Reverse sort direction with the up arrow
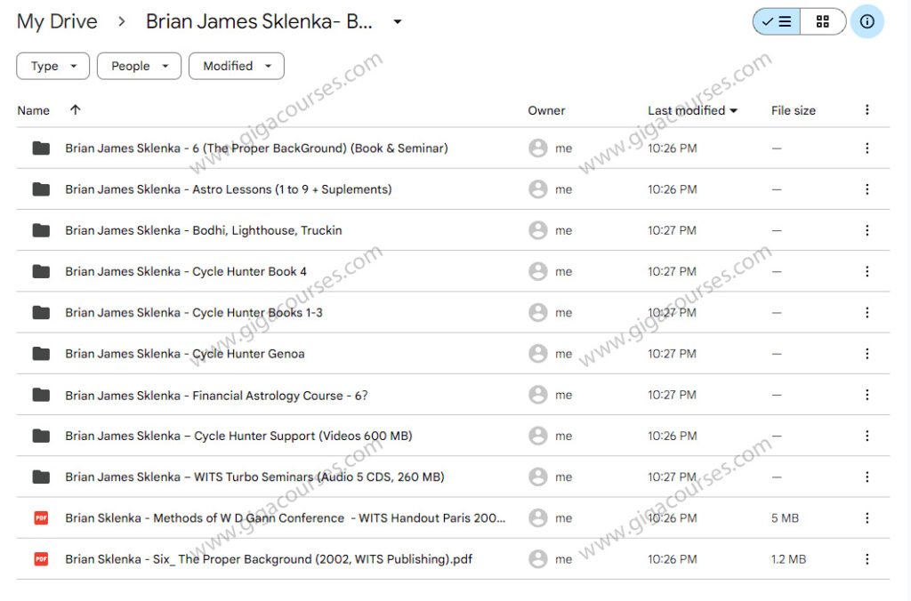The width and height of the screenshot is (911, 601). pyautogui.click(x=75, y=109)
